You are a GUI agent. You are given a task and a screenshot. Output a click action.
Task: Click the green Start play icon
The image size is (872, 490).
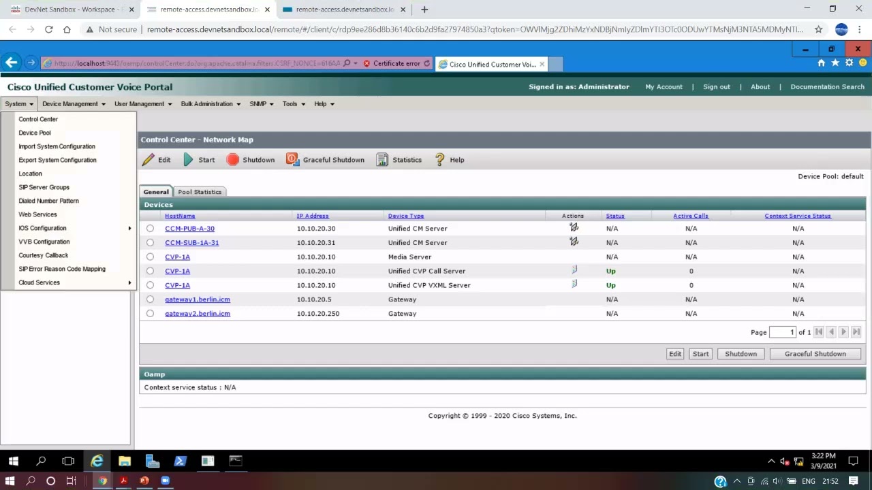[x=188, y=160]
